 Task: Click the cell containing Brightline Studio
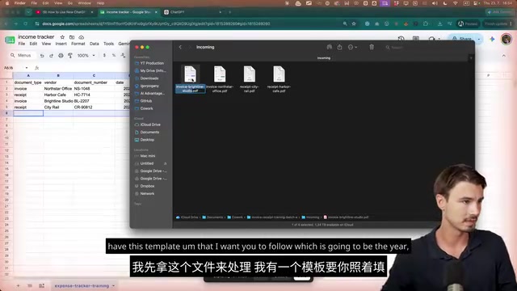coord(58,101)
